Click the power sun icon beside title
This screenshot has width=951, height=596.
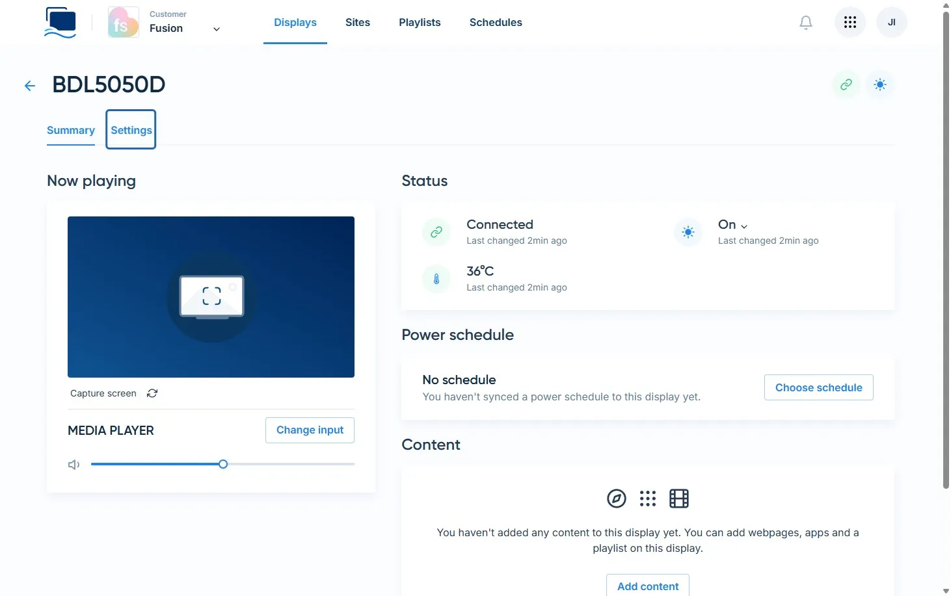point(880,84)
